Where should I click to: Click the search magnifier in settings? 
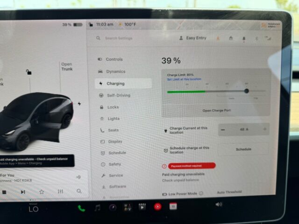coord(98,38)
